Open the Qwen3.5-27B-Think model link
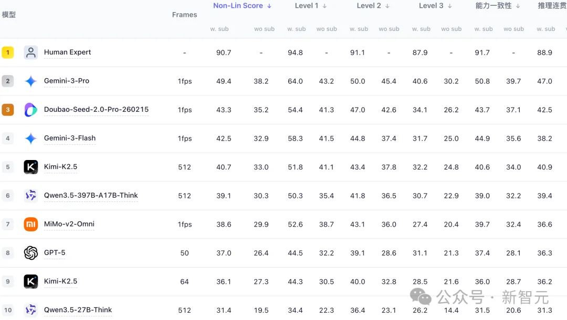567x320 pixels. click(x=78, y=310)
